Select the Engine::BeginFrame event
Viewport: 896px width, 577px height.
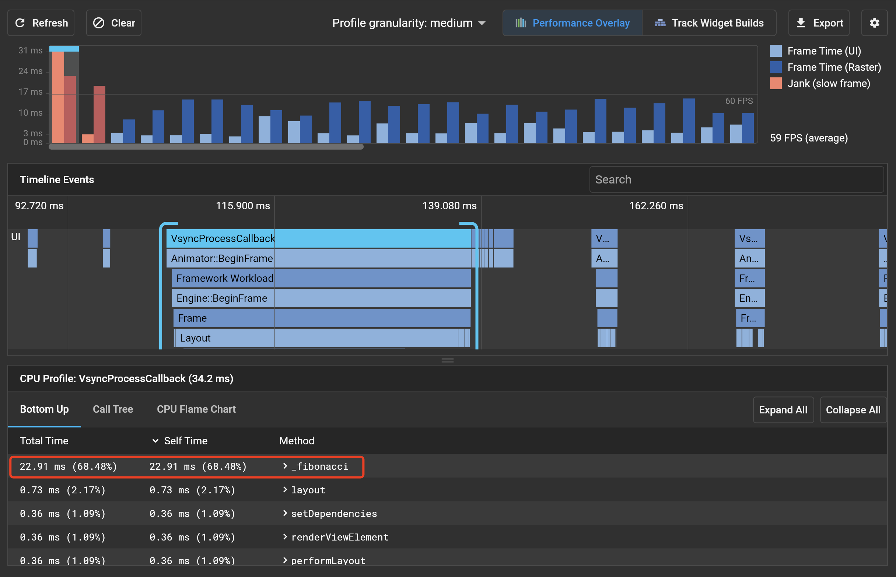(x=321, y=298)
